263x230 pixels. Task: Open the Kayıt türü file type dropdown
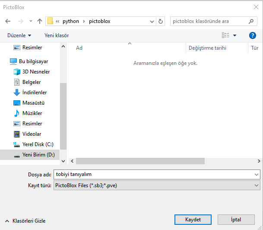point(257,185)
